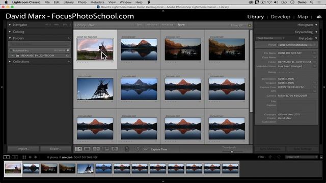This screenshot has width=326, height=183.
Task: Click the Export button
Action: click(x=56, y=149)
